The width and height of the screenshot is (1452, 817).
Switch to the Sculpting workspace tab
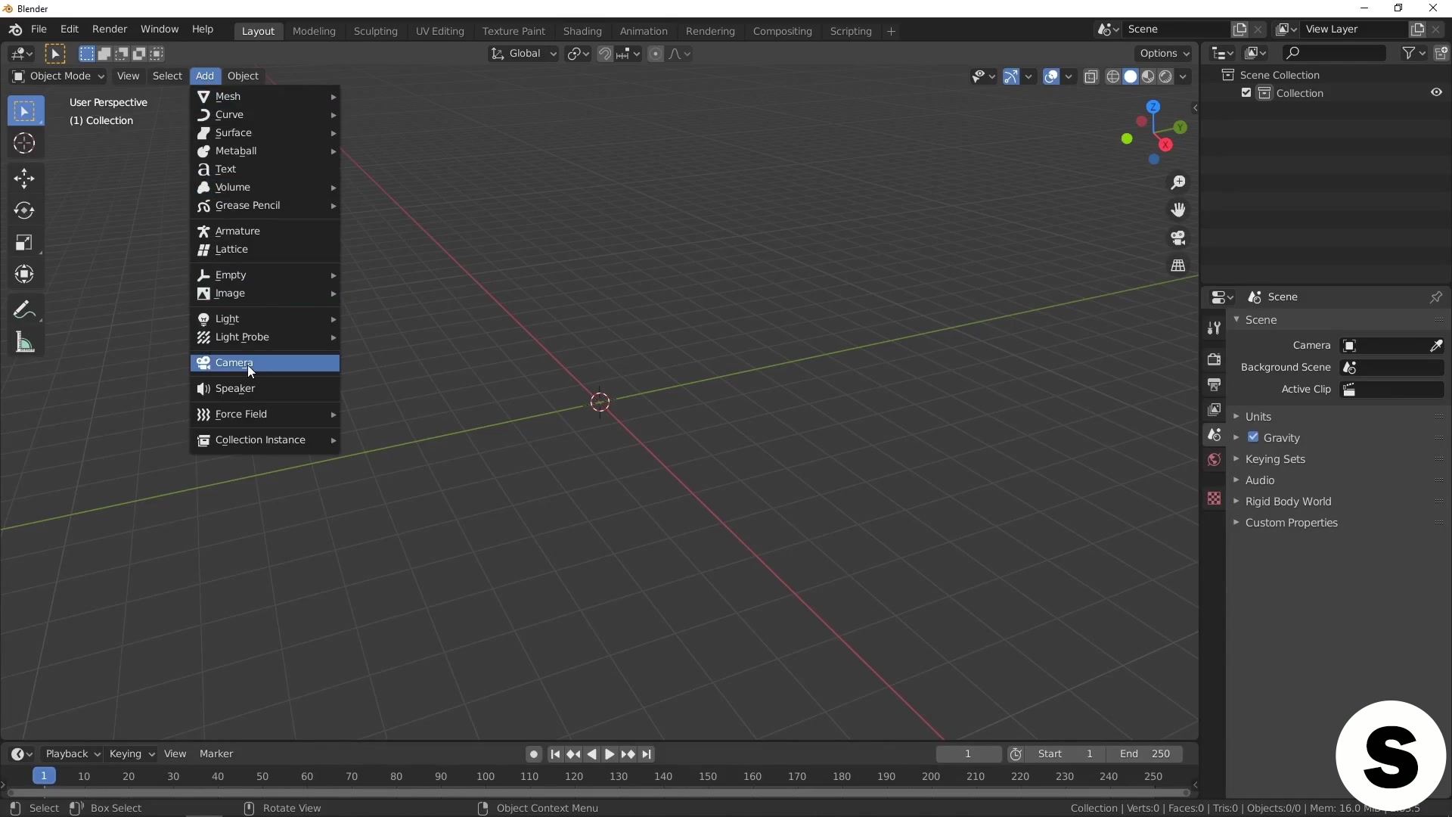(375, 31)
